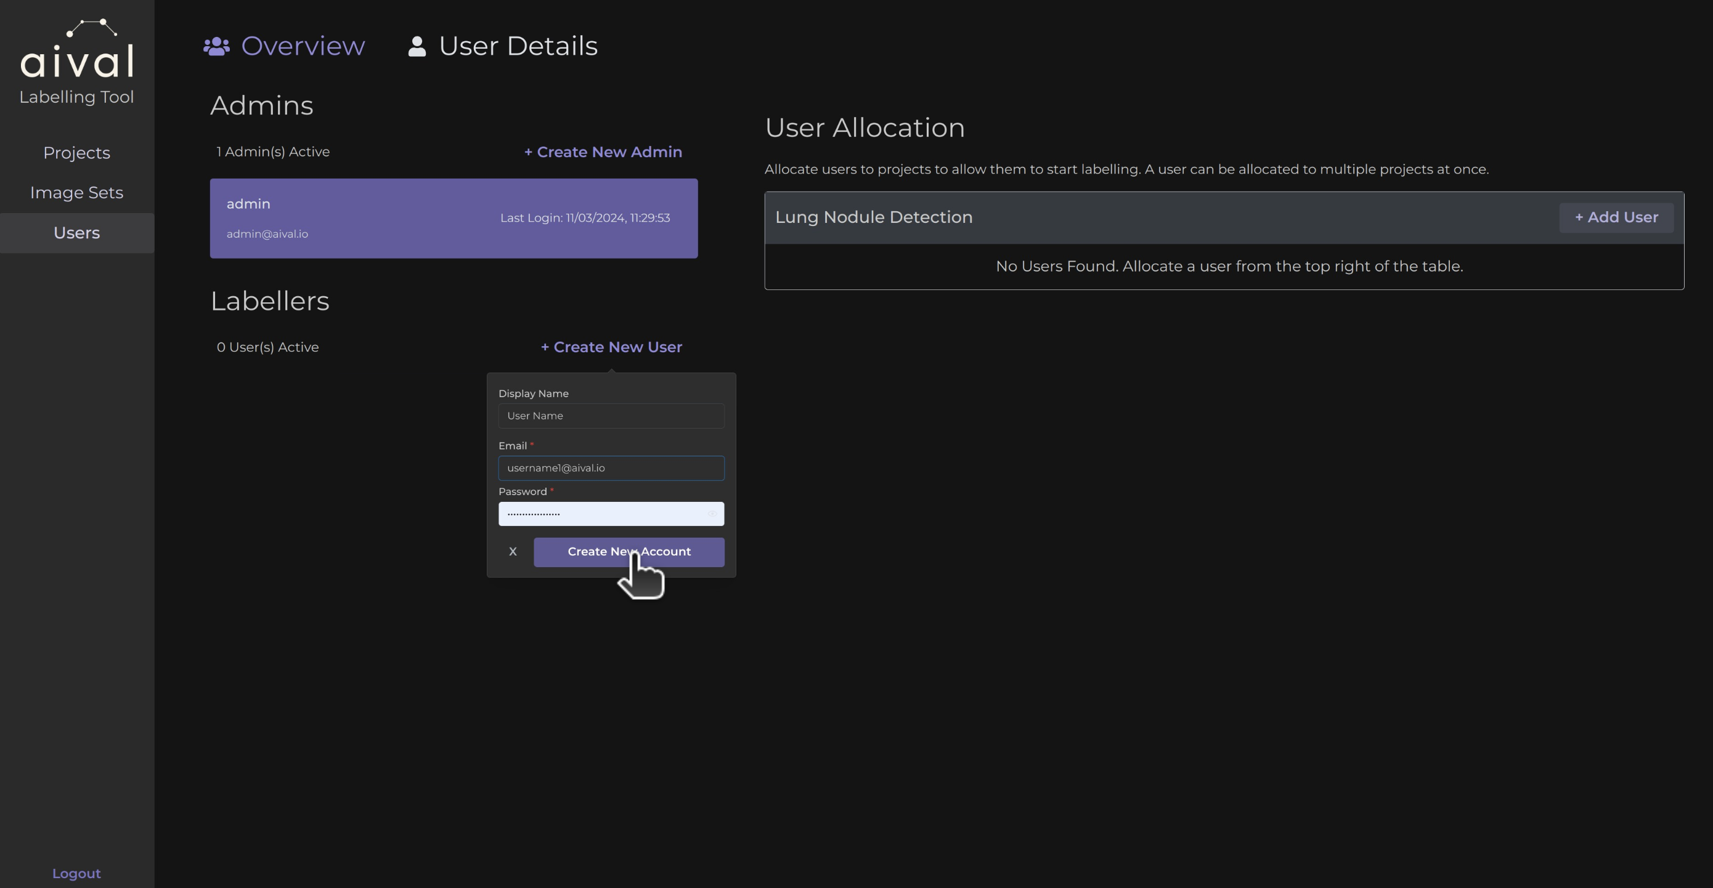Click the '1 Admin(s) Active' text
This screenshot has height=888, width=1713.
click(272, 151)
